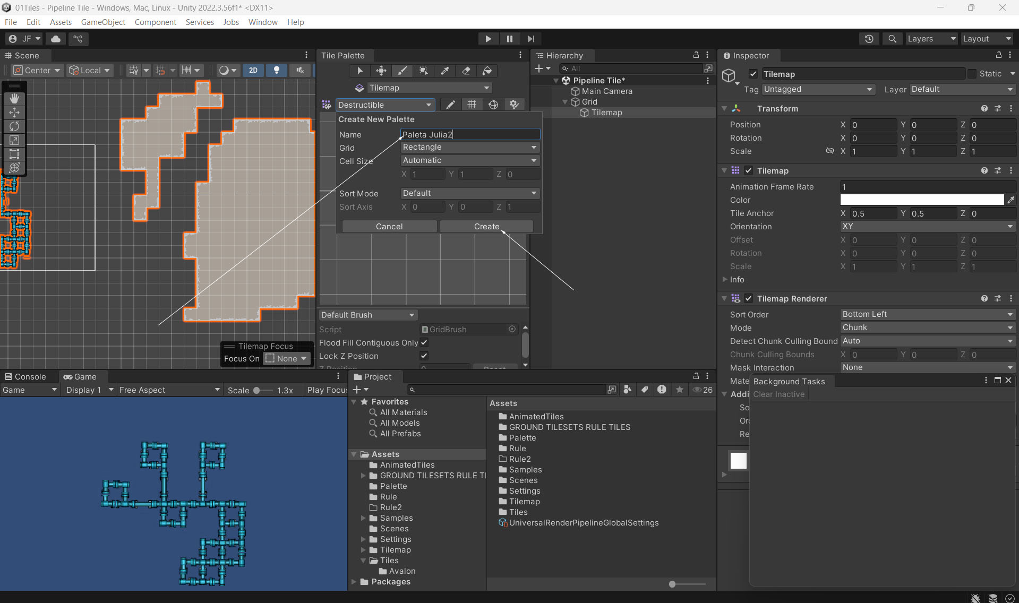1019x603 pixels.
Task: Select the Eraser tool in Tile Palette
Action: (x=466, y=71)
